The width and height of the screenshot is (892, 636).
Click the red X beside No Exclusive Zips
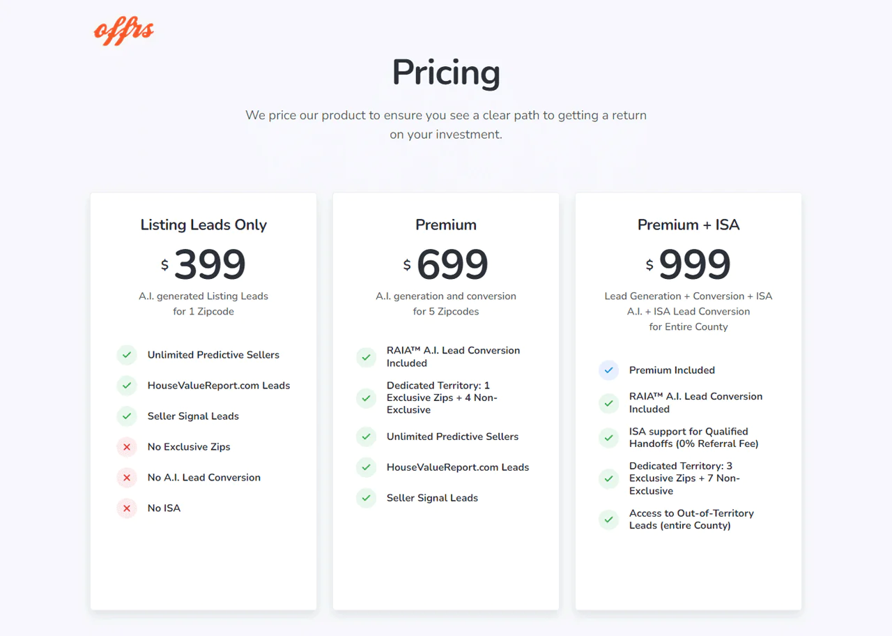(x=126, y=447)
